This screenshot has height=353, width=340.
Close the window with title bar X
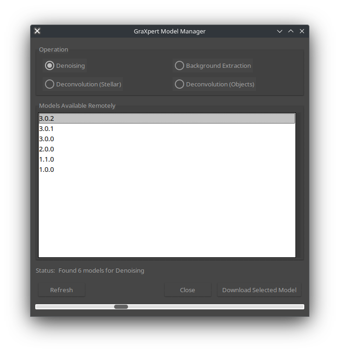[302, 31]
